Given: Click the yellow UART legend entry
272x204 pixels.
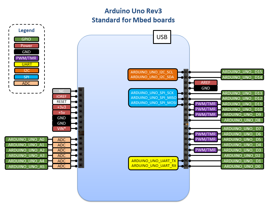Looking at the screenshot, I should (x=26, y=64).
